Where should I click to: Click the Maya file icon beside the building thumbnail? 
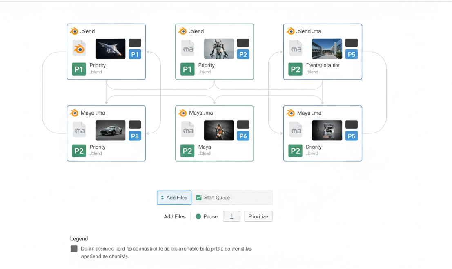tap(296, 49)
